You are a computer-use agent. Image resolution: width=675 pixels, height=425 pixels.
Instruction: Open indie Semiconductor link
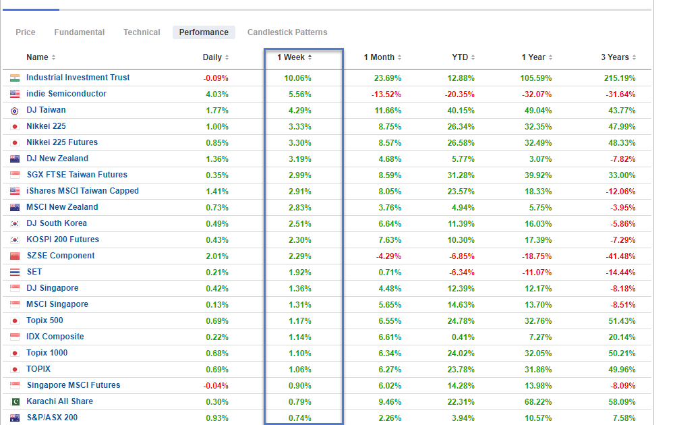(66, 94)
